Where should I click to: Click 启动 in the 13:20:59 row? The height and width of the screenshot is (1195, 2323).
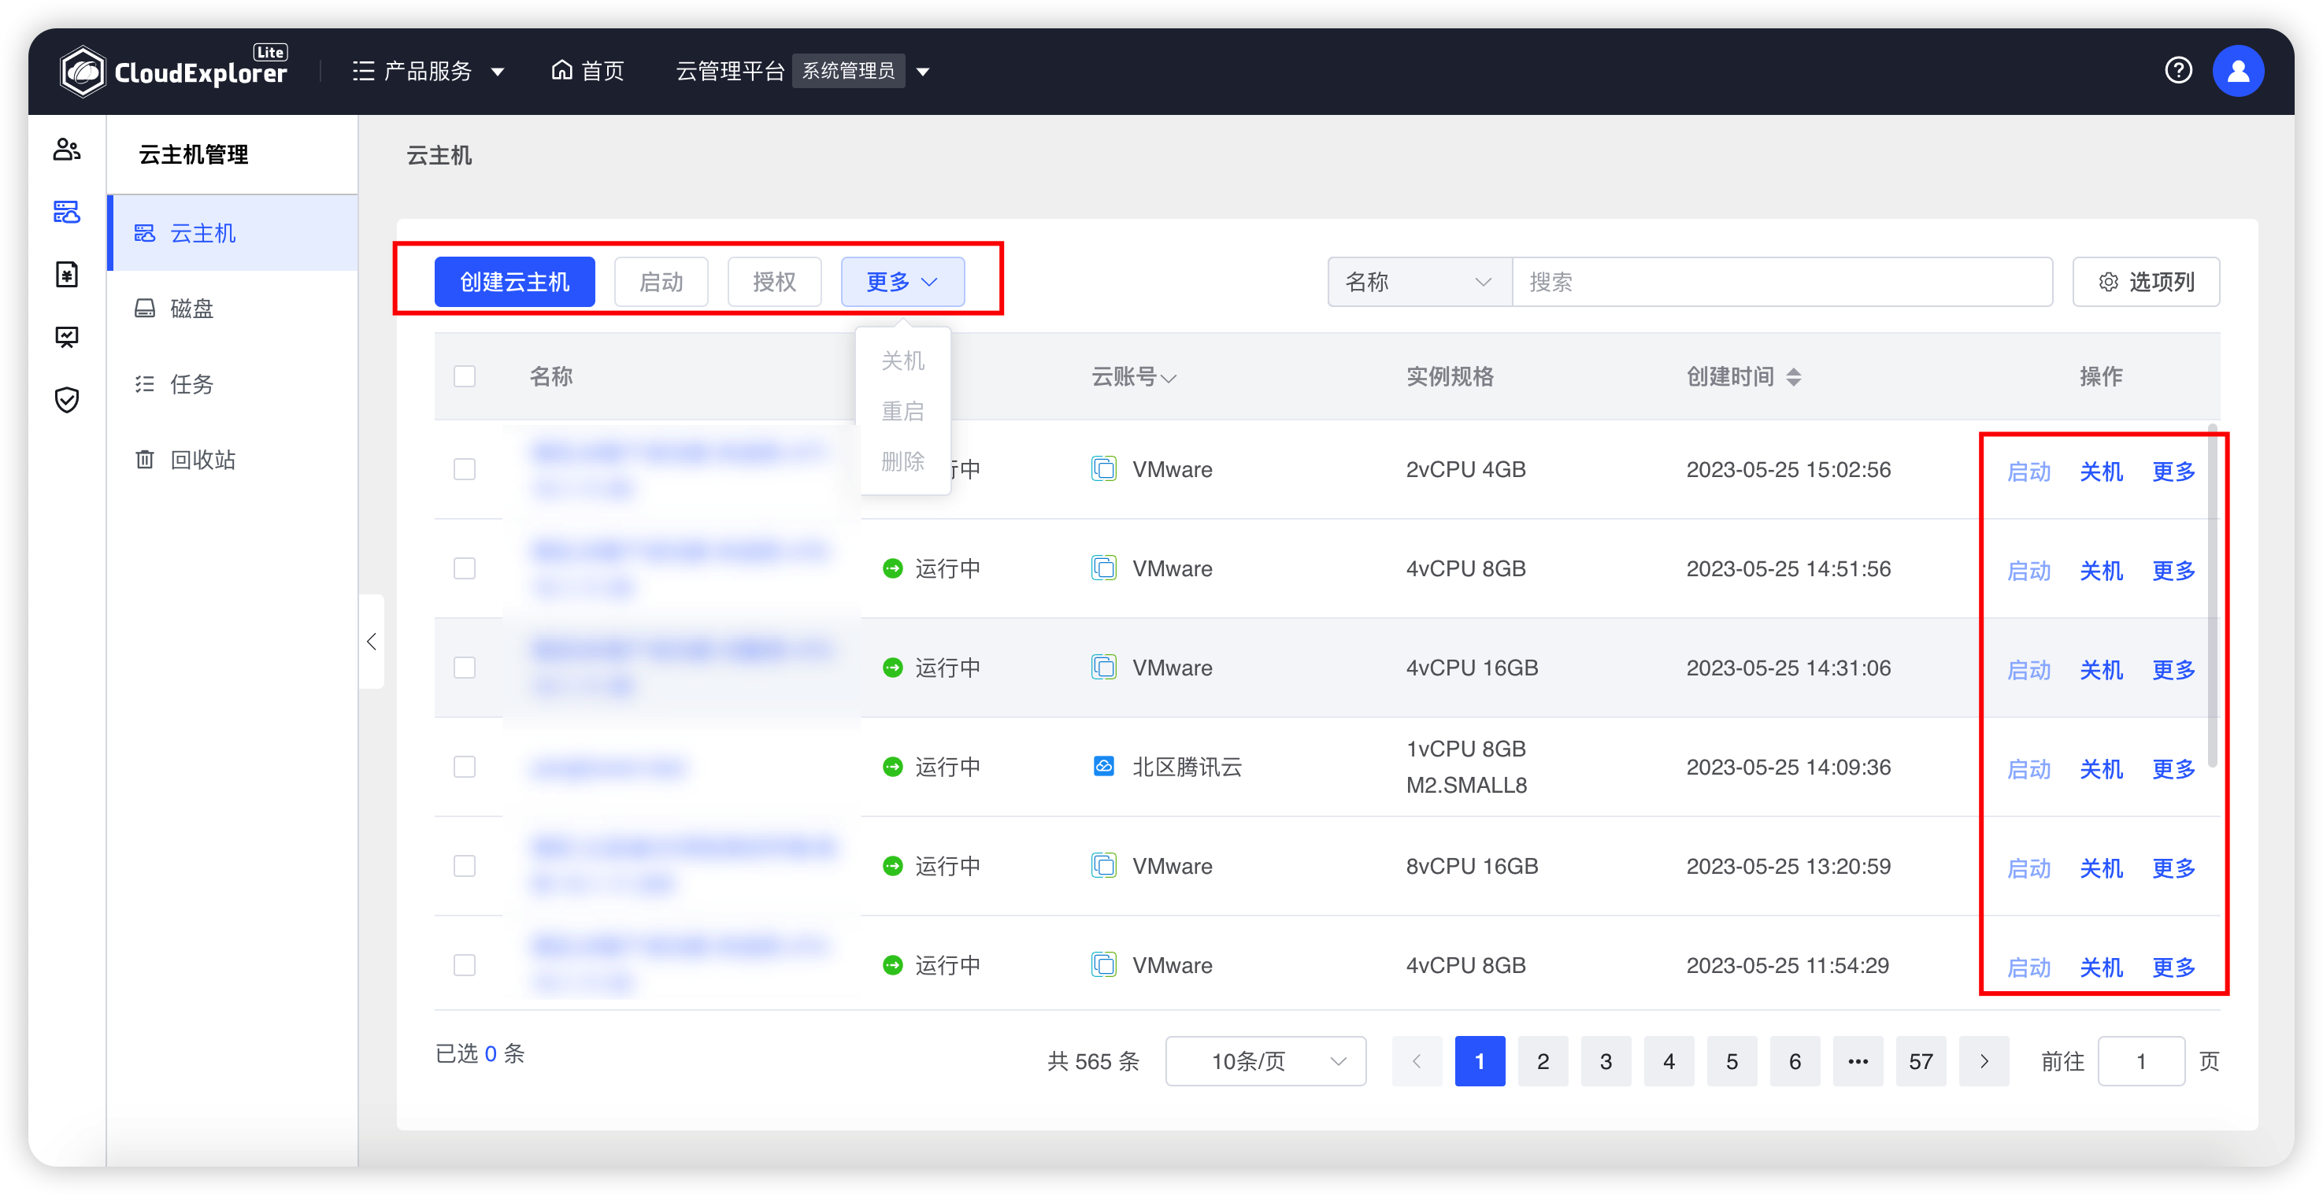click(2028, 868)
